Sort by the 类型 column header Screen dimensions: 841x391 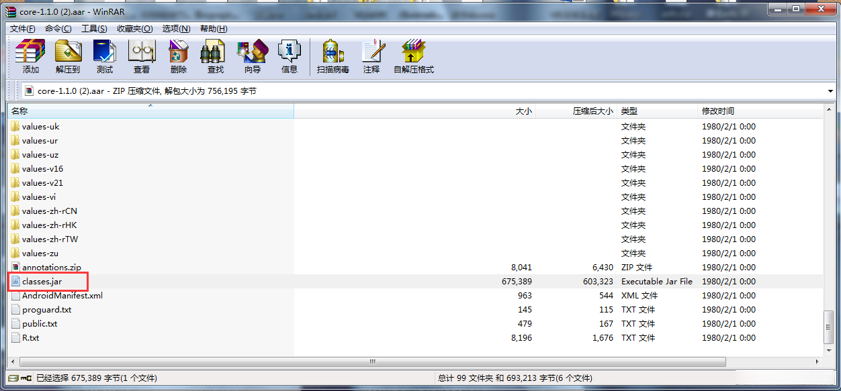pos(658,111)
